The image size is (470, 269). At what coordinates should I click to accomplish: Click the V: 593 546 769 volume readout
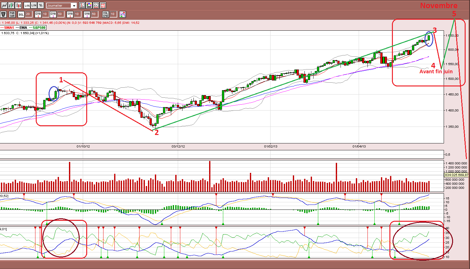(x=90, y=23)
